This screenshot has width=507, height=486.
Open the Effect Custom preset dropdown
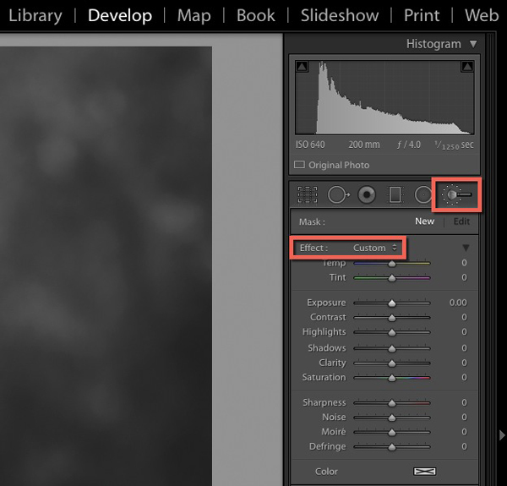(374, 248)
